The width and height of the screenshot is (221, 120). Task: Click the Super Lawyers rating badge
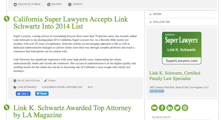click(181, 48)
